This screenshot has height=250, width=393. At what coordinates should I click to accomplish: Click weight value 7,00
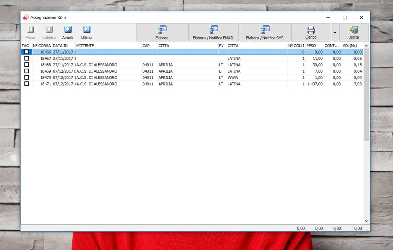click(x=319, y=71)
